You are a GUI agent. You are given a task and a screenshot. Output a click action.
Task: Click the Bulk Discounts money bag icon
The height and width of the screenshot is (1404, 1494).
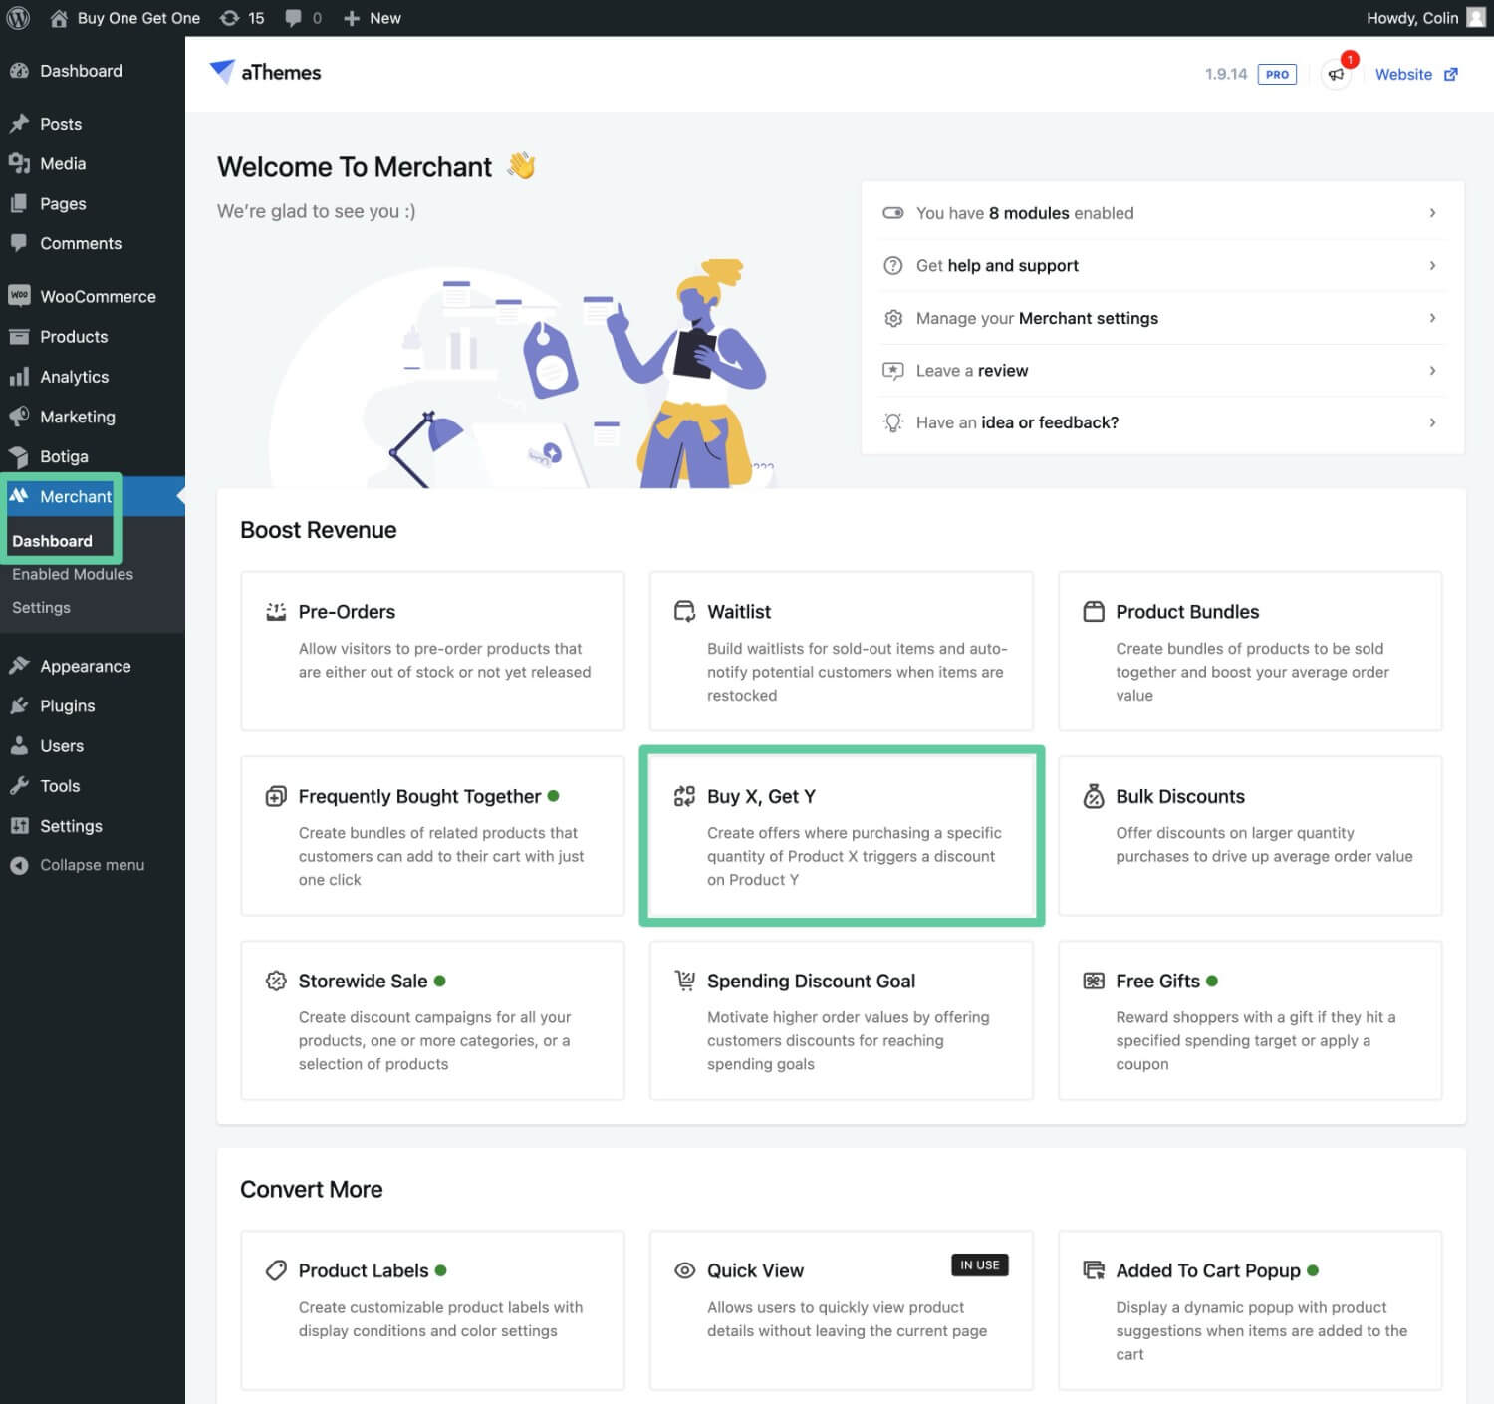coord(1094,796)
